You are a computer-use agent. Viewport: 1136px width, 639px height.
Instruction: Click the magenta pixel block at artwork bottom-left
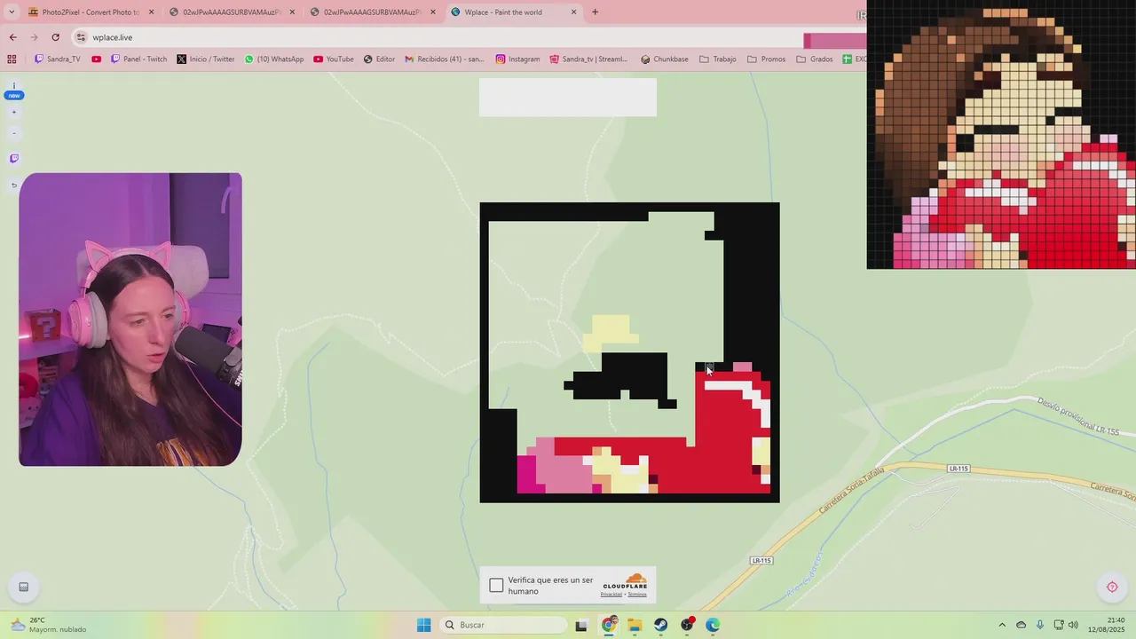(x=530, y=475)
